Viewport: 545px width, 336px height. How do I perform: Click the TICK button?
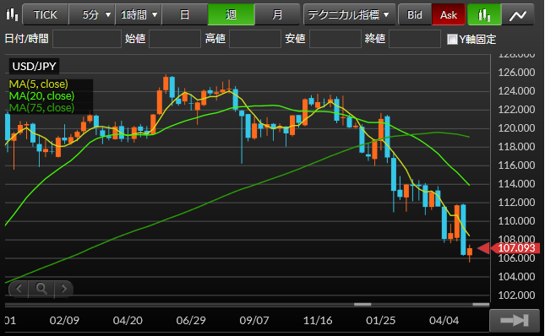tap(45, 14)
